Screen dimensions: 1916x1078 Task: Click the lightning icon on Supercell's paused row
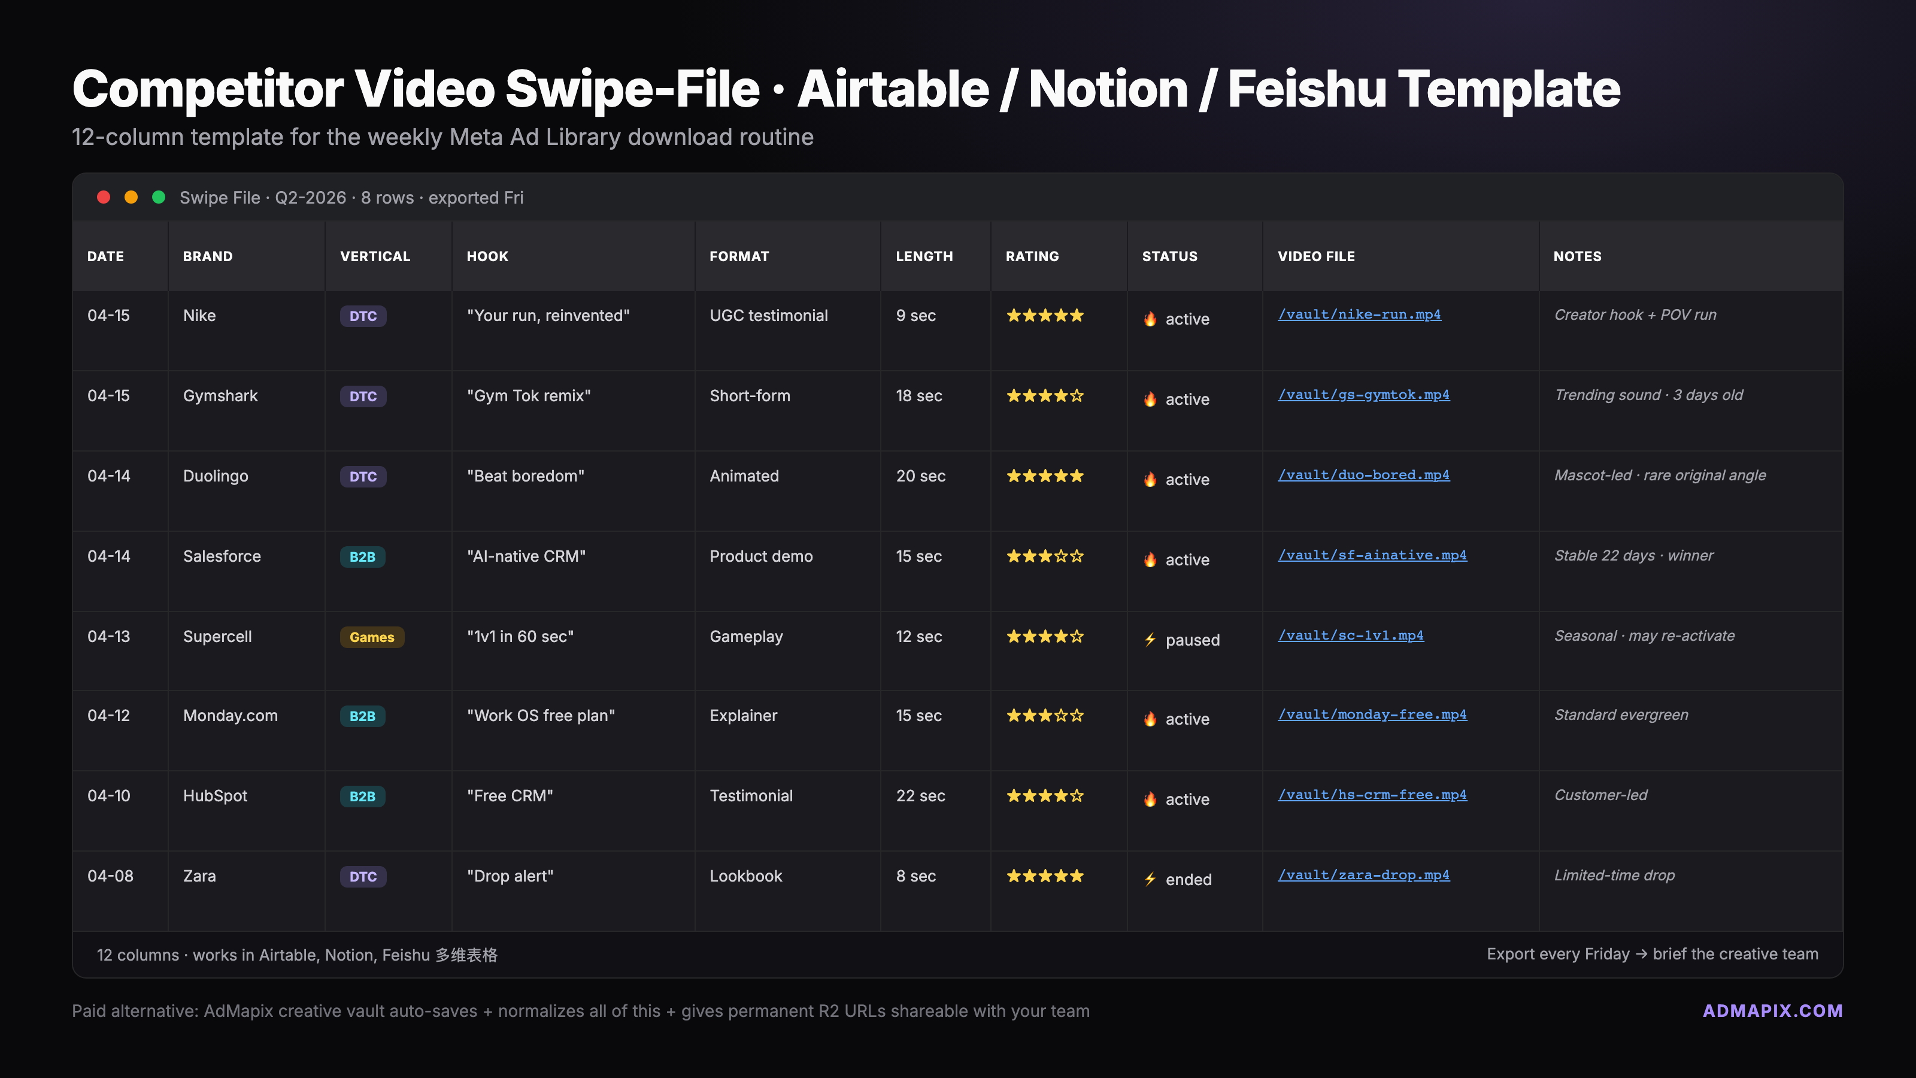1150,639
